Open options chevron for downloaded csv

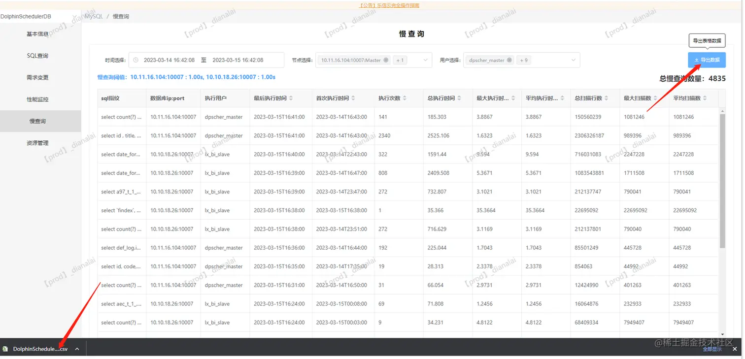point(77,349)
